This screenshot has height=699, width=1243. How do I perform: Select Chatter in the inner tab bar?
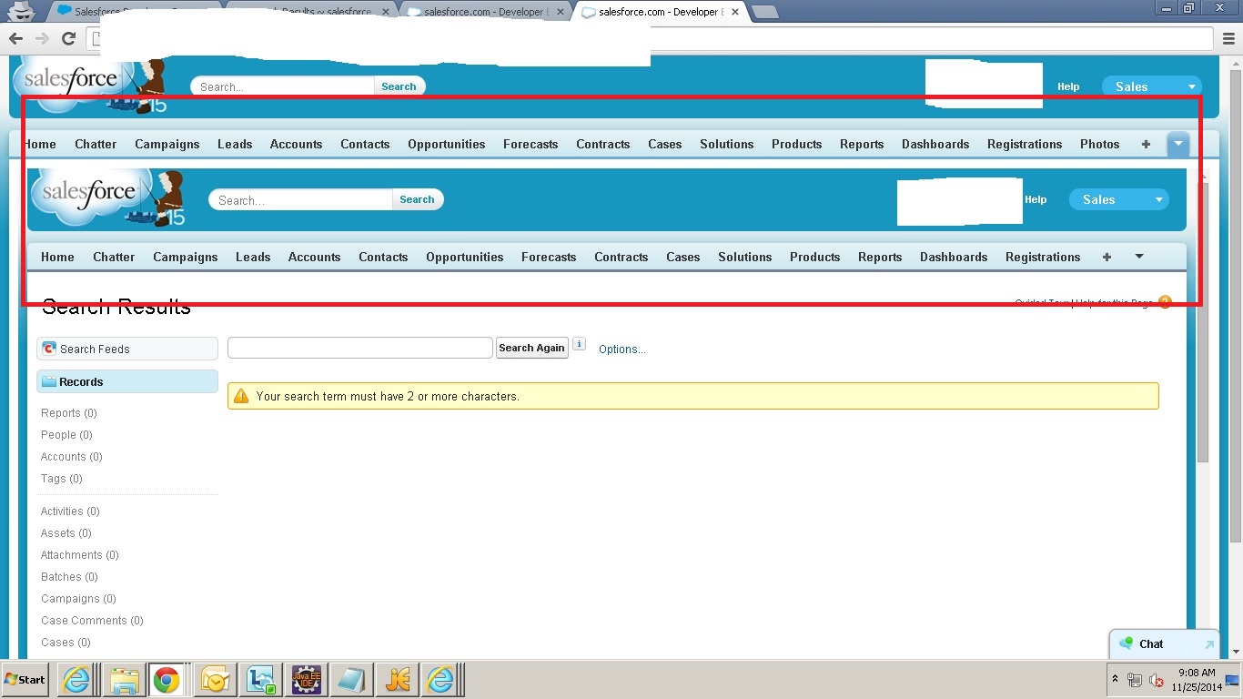click(x=114, y=257)
